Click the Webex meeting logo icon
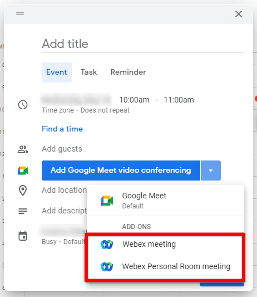The image size is (257, 297). 107,245
